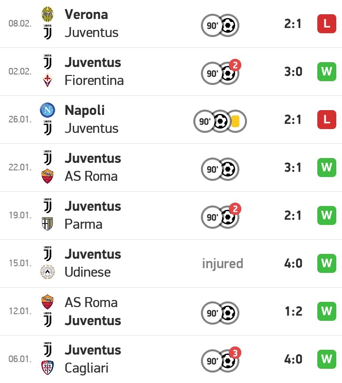
Task: Click the Fiorentina club crest
Action: click(47, 80)
